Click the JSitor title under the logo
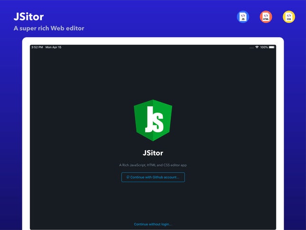The width and height of the screenshot is (306, 230). [153, 153]
